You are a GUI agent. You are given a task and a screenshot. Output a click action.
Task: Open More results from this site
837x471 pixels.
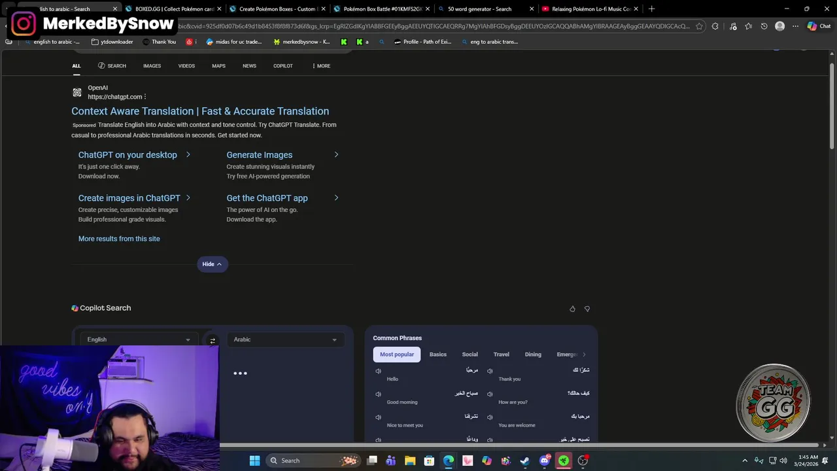[119, 239]
